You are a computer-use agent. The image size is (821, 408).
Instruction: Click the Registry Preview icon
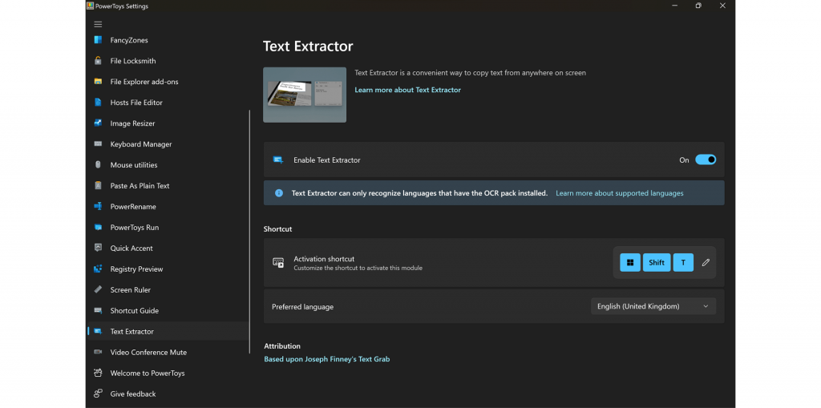[98, 269]
